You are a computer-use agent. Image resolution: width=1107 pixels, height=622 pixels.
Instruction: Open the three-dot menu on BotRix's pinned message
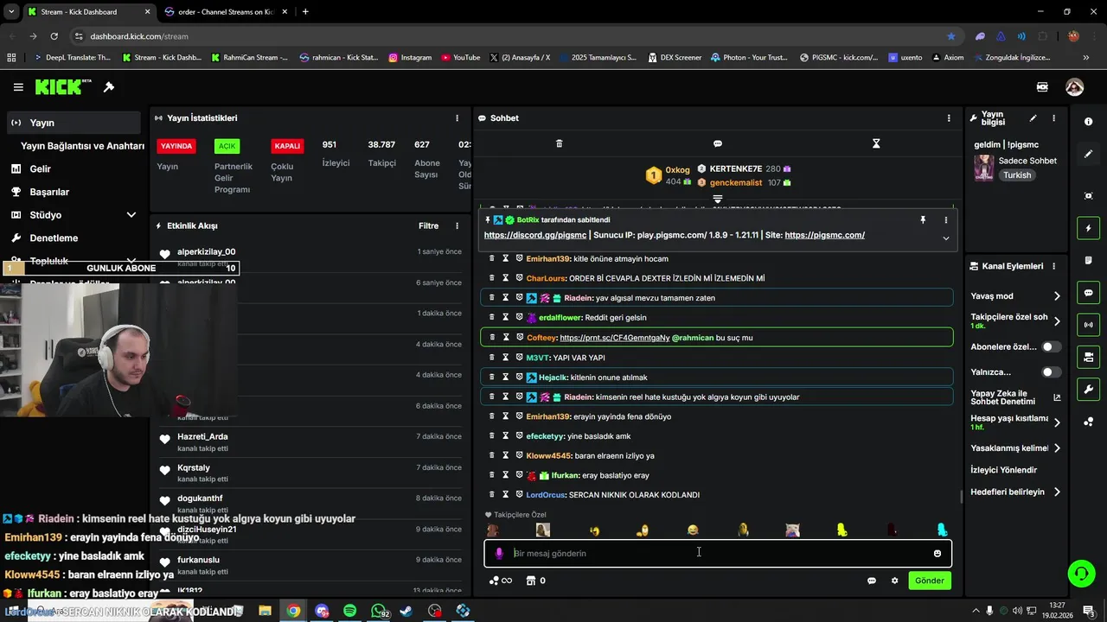pos(946,220)
